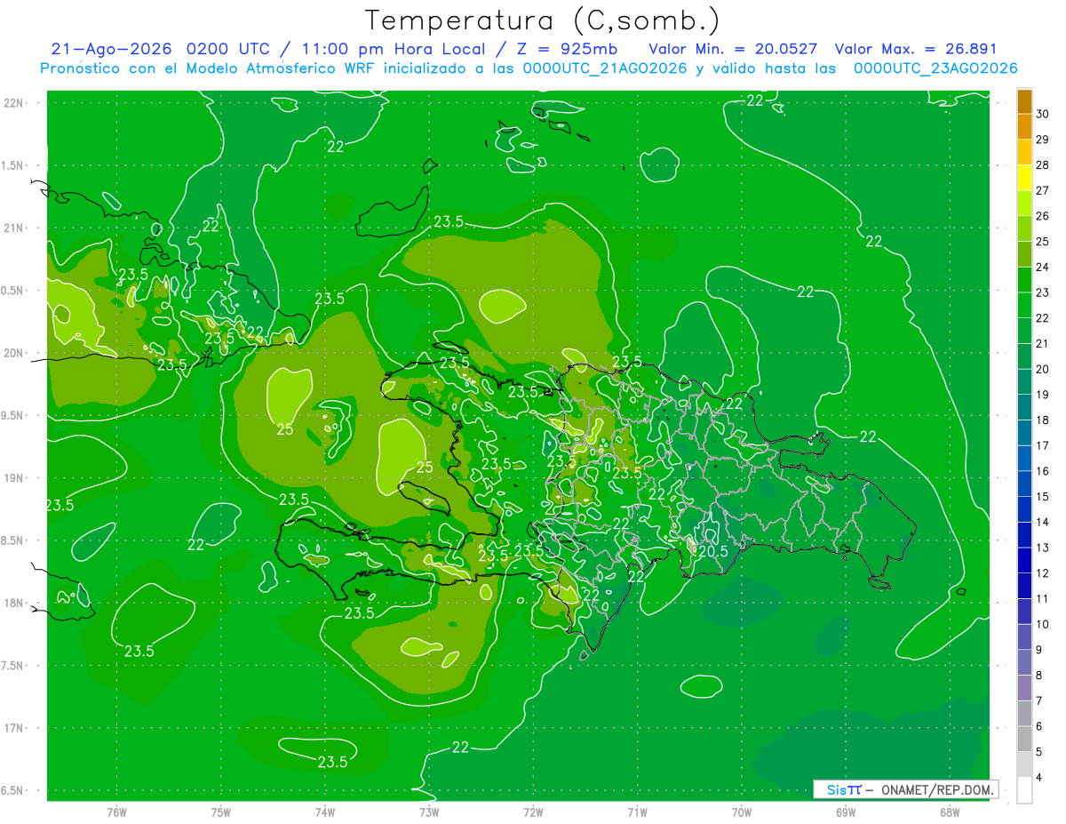This screenshot has height=824, width=1066.
Task: Click the initialization time '0000UTC_21AGO2026'
Action: (x=605, y=68)
